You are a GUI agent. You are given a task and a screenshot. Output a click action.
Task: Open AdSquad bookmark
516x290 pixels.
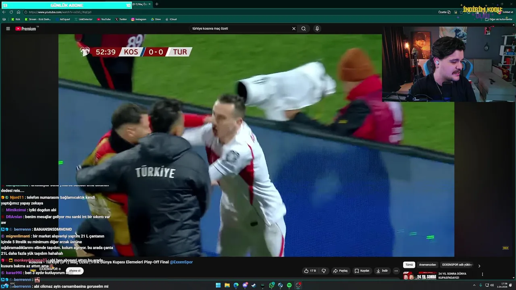click(x=62, y=19)
